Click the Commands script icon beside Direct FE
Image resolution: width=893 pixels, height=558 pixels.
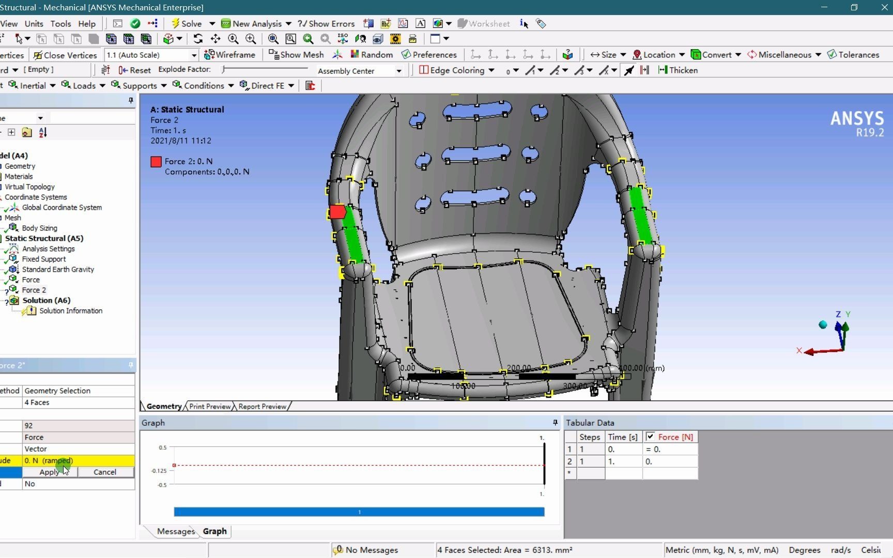click(310, 85)
